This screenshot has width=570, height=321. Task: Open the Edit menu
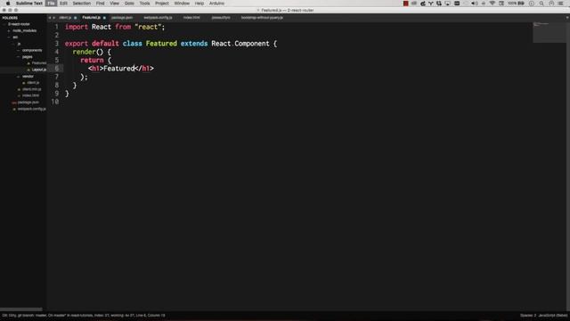[x=63, y=4]
